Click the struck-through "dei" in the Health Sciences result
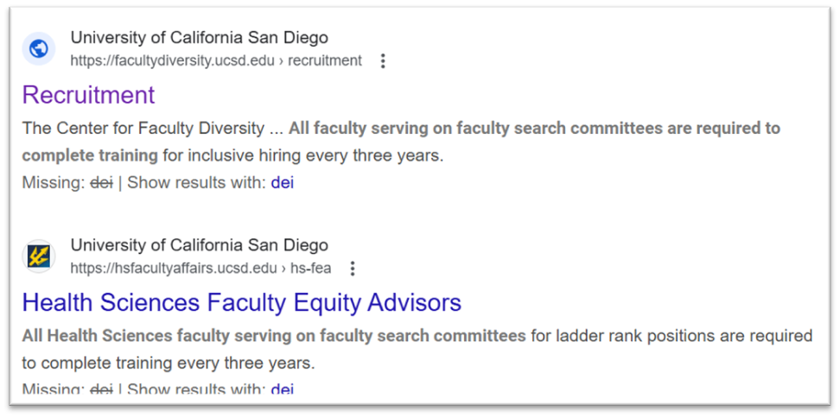Screen dimensions: 840x418 (x=102, y=389)
